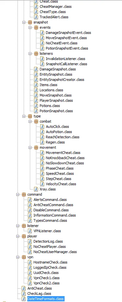Collapse the command package node
The image size is (122, 302).
coord(18,194)
